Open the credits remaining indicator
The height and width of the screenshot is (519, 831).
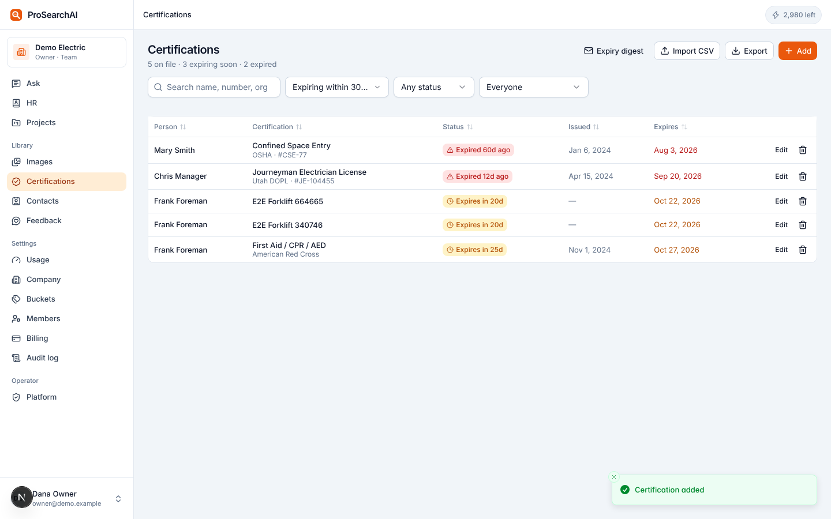pyautogui.click(x=793, y=15)
